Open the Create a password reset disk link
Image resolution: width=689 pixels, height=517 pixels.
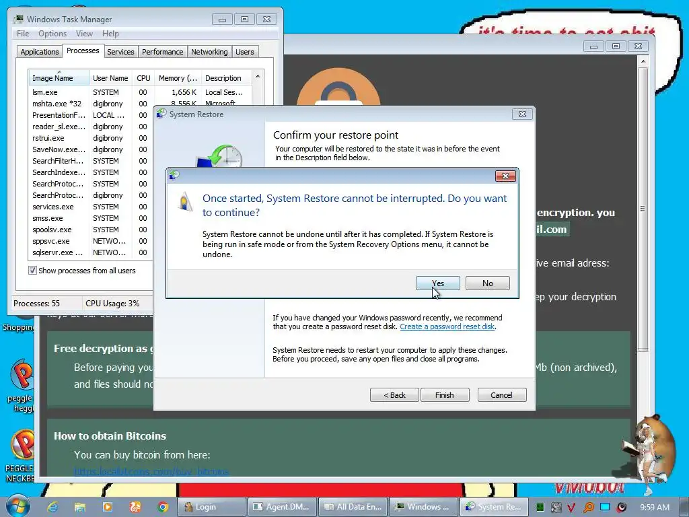pos(447,326)
